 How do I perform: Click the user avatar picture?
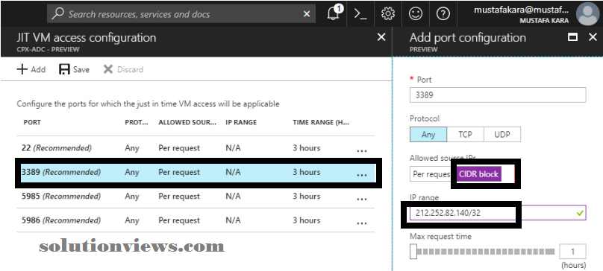[x=588, y=14]
